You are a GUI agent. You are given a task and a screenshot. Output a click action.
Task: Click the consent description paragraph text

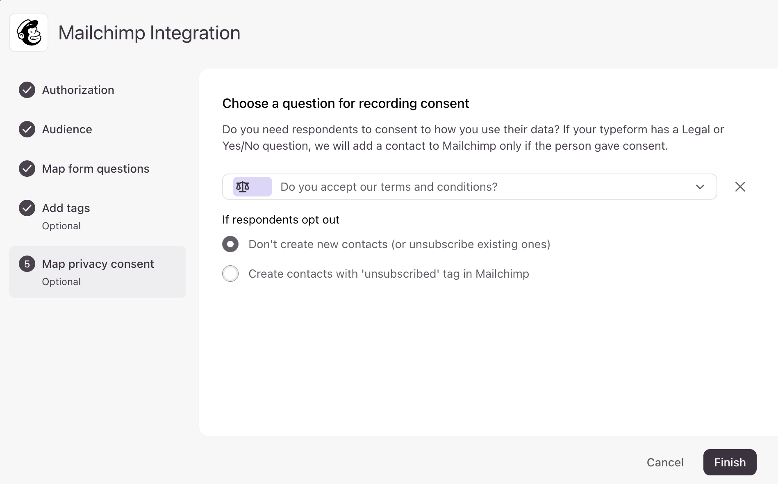[x=473, y=137]
